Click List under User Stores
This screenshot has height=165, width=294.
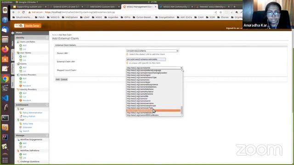click(24, 60)
